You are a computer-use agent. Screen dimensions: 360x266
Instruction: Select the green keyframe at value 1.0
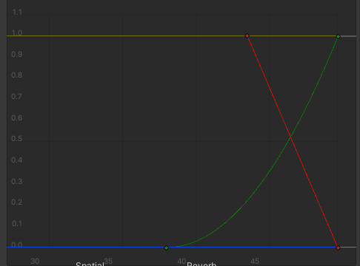coord(339,36)
